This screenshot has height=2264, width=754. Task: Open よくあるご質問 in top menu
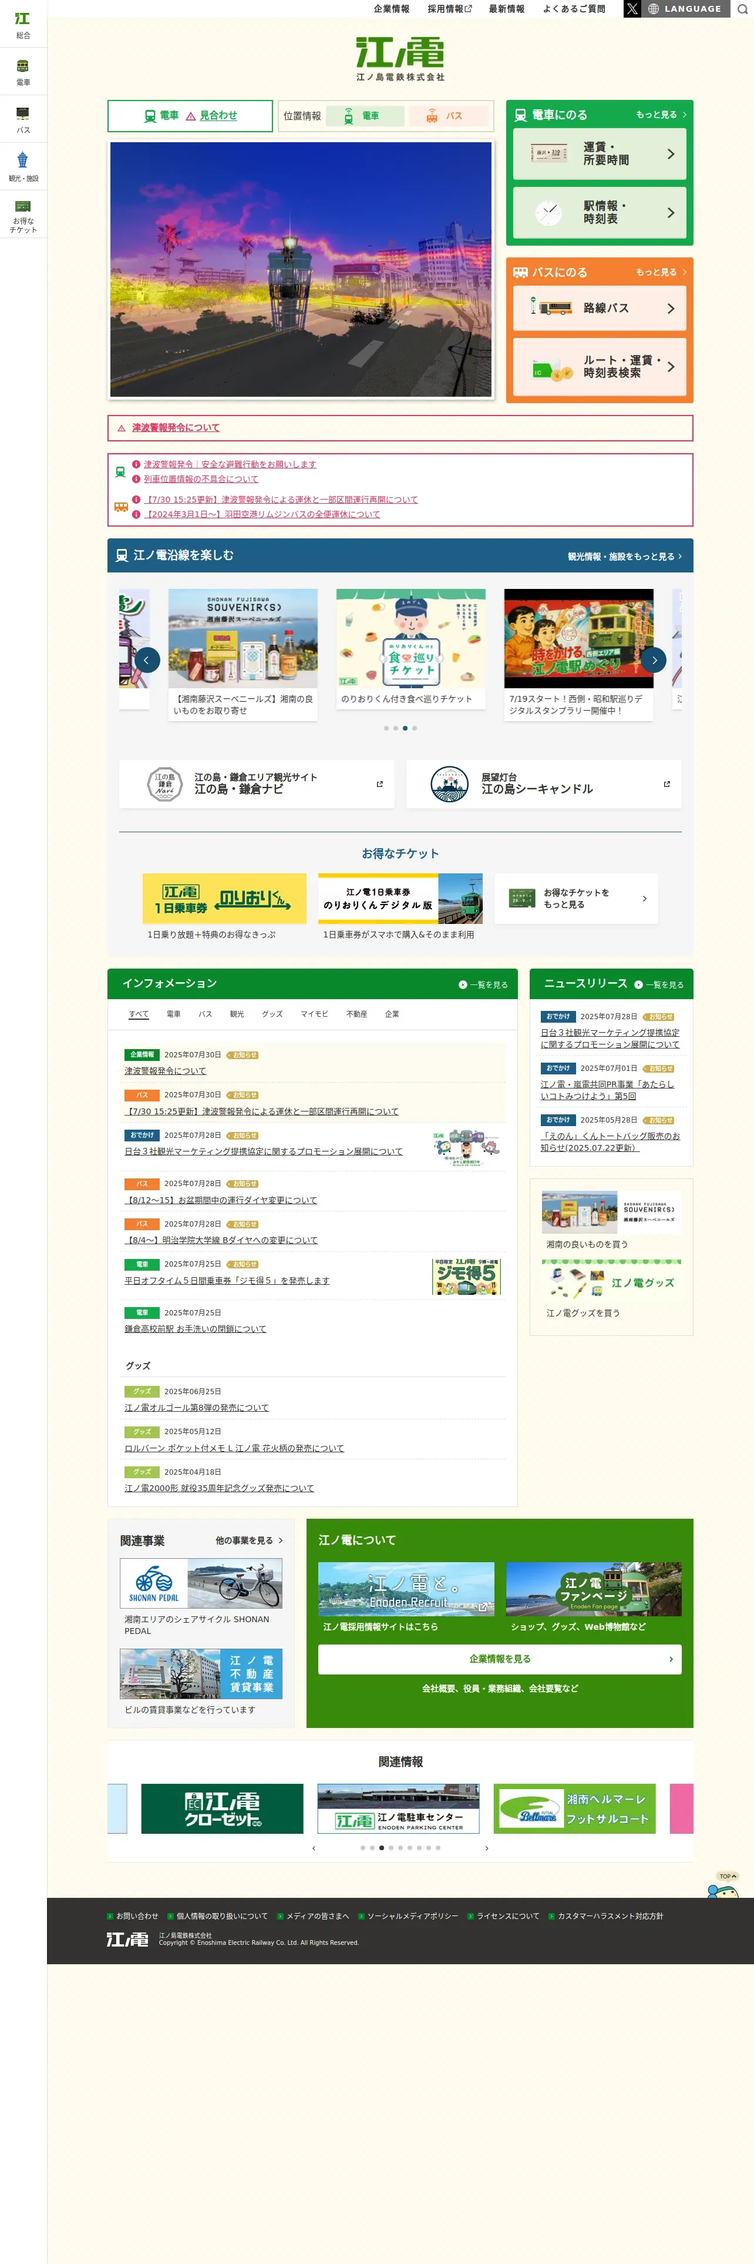574,9
